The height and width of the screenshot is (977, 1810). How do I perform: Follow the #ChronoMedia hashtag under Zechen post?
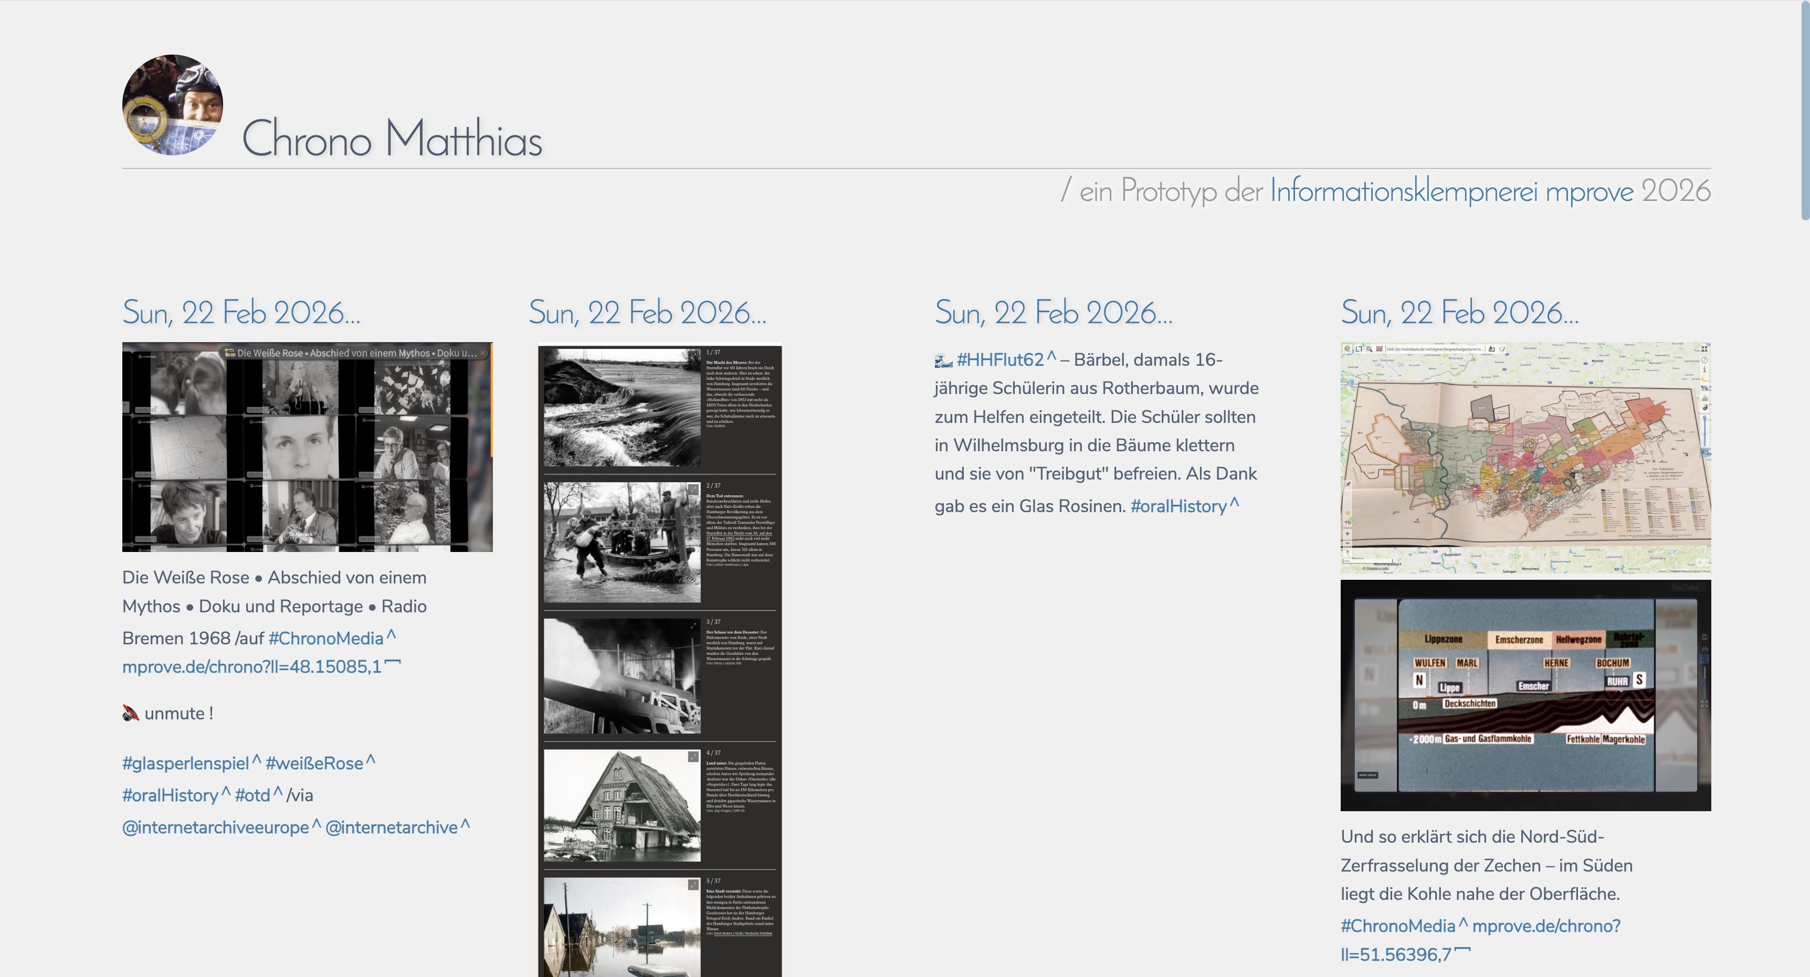(x=1404, y=926)
